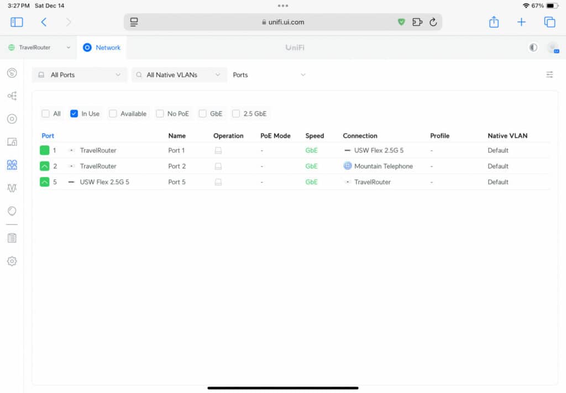Image resolution: width=566 pixels, height=393 pixels.
Task: Uncheck the In Use filter
Action: pyautogui.click(x=74, y=114)
